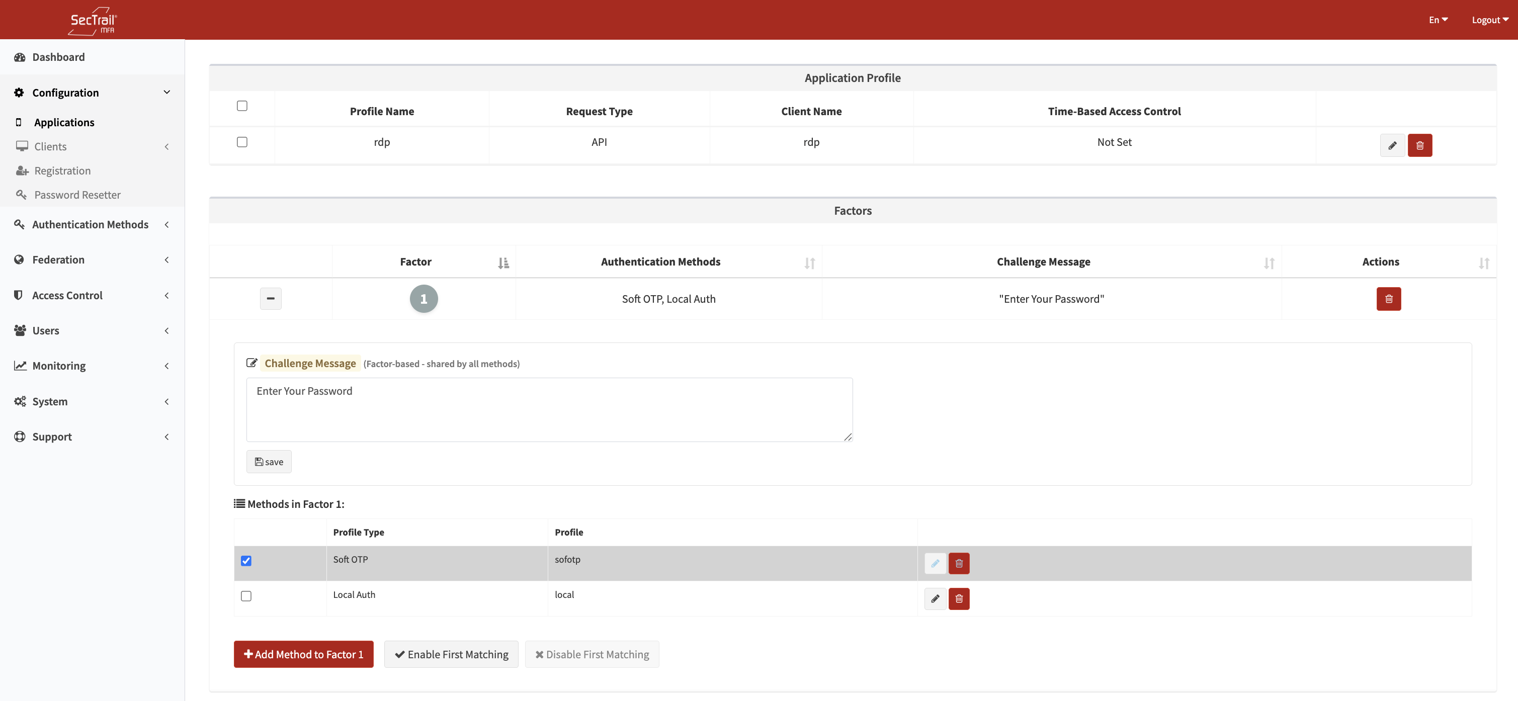The width and height of the screenshot is (1518, 701).
Task: Click Add Method to Factor 1 button
Action: [303, 654]
